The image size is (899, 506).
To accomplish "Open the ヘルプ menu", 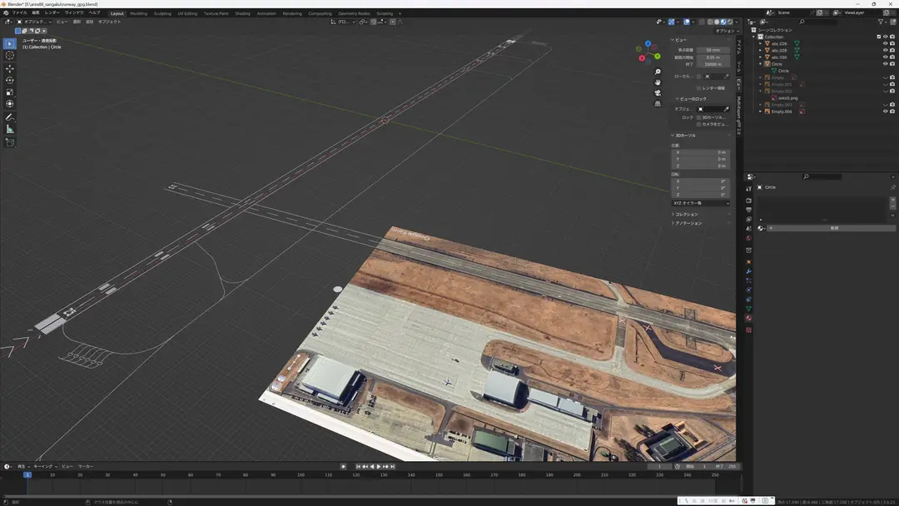I will pyautogui.click(x=94, y=12).
